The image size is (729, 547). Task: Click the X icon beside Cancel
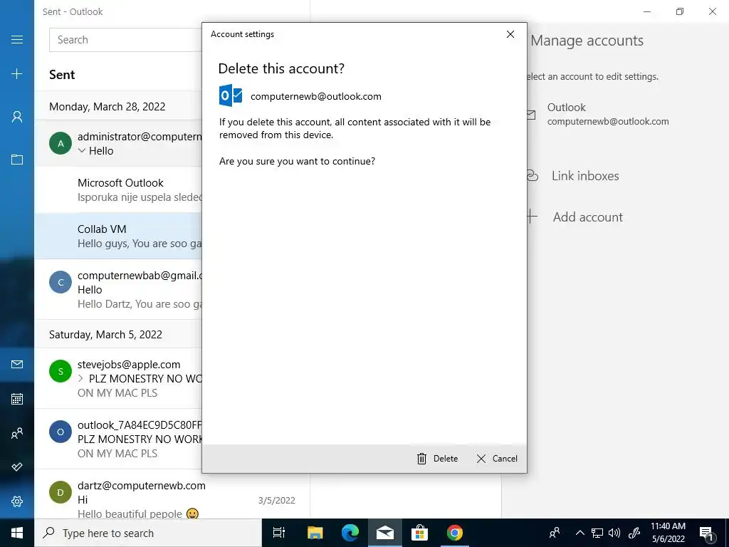click(x=481, y=459)
